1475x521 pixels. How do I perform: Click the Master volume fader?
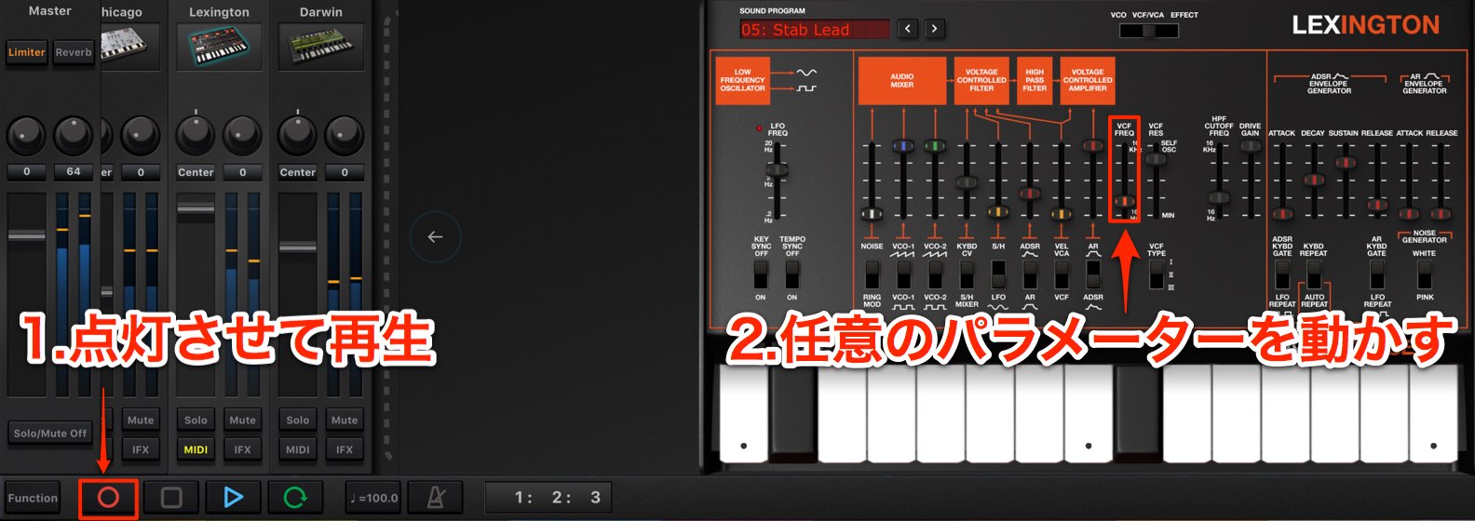pos(27,235)
